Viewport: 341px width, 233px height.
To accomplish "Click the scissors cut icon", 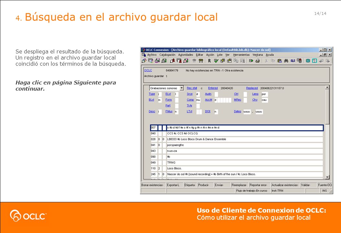I will 266,61.
